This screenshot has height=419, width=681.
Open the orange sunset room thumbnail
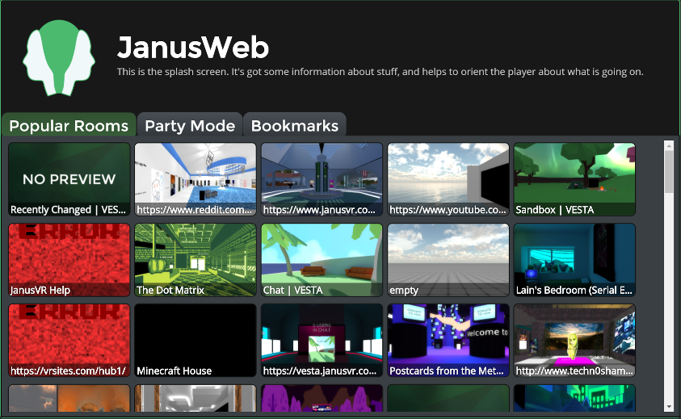click(69, 398)
